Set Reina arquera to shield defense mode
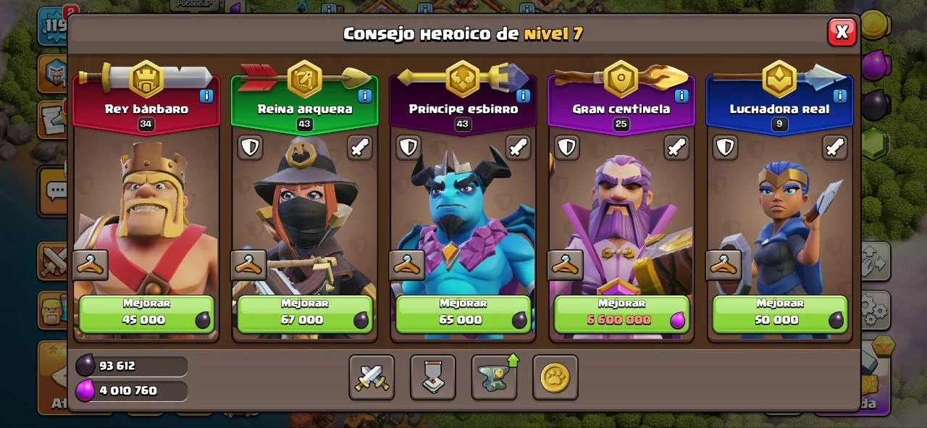This screenshot has width=927, height=428. click(250, 148)
